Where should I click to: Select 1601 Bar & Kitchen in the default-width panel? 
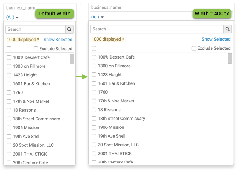[9, 84]
